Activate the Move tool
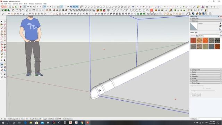 (2, 44)
